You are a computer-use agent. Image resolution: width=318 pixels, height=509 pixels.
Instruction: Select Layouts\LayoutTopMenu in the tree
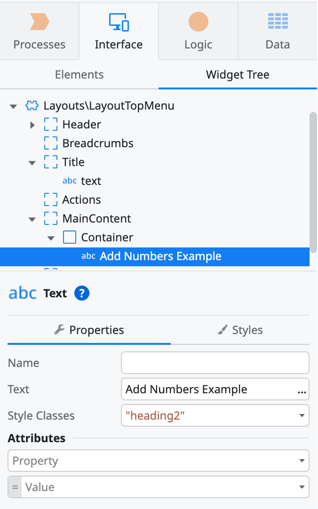[x=109, y=106]
